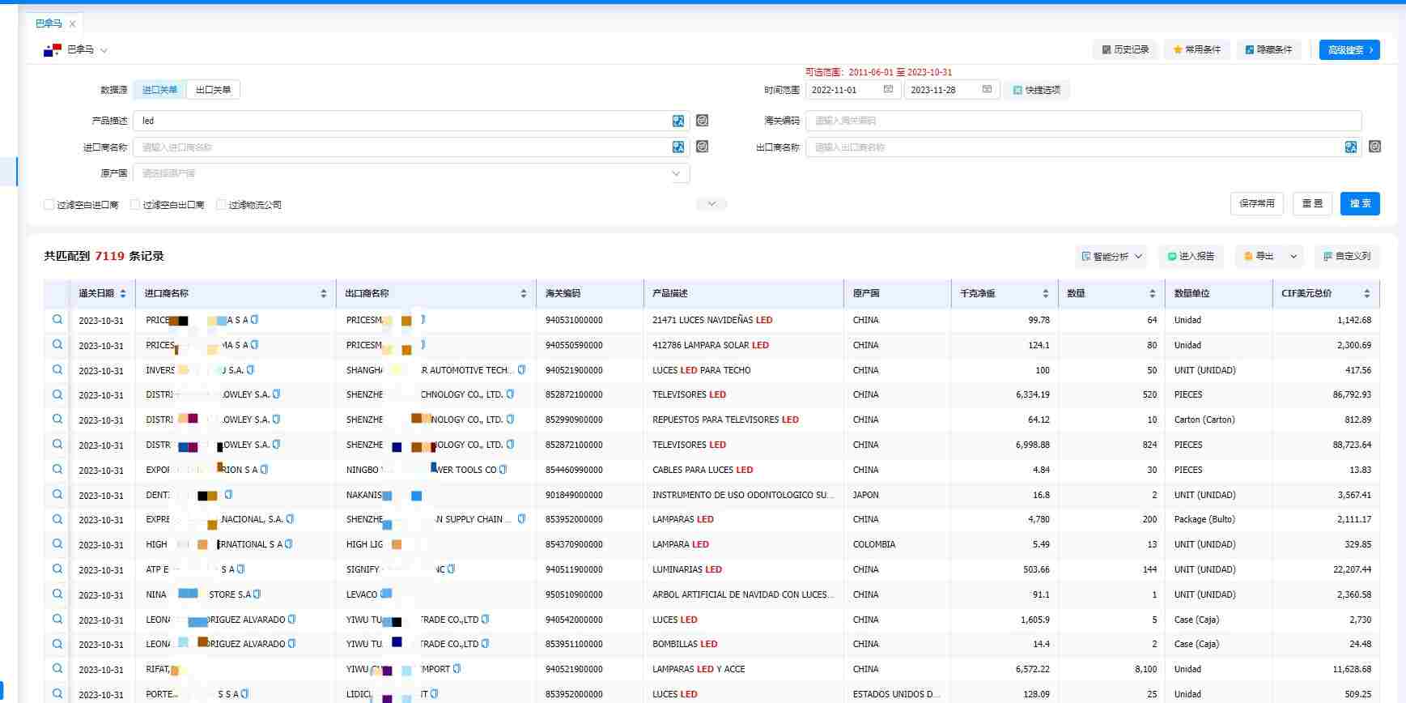Screen dimensions: 1406x703
Task: Copy exporter name ending SUPPLY CHAIN
Action: (521, 519)
